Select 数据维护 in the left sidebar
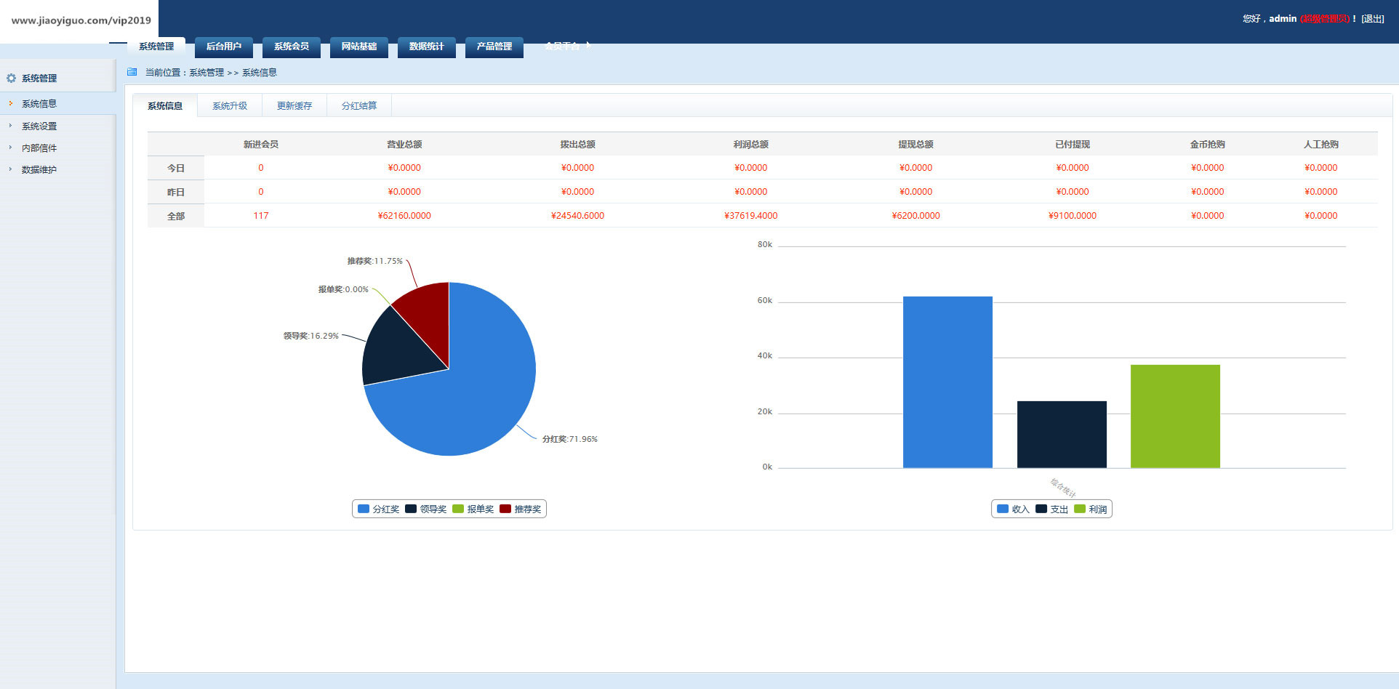The width and height of the screenshot is (1399, 689). point(39,170)
